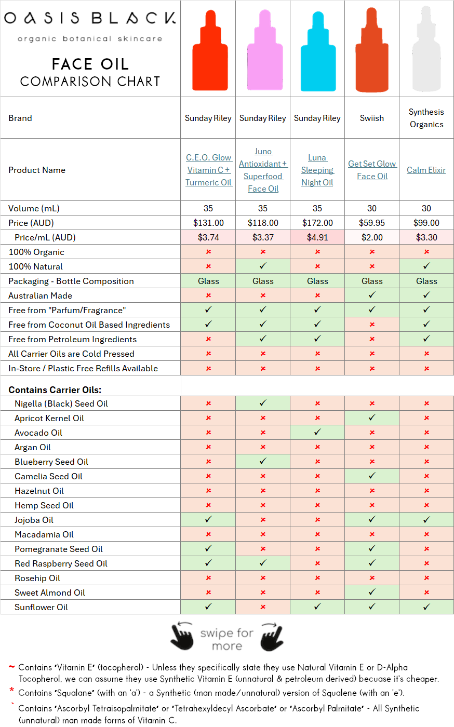The width and height of the screenshot is (454, 727).
Task: Open the Luna Sleeping Night Oil link
Action: (317, 170)
